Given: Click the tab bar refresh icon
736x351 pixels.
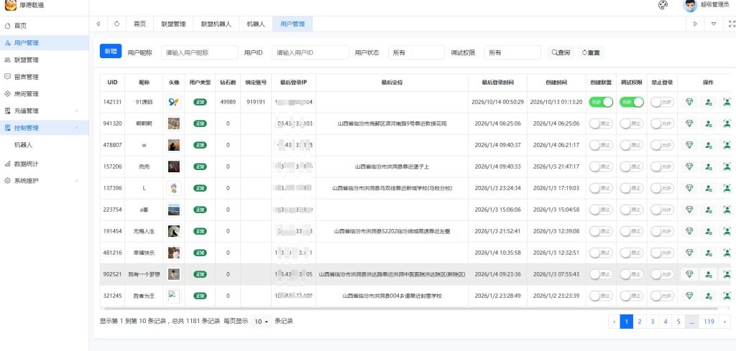Looking at the screenshot, I should pyautogui.click(x=116, y=24).
